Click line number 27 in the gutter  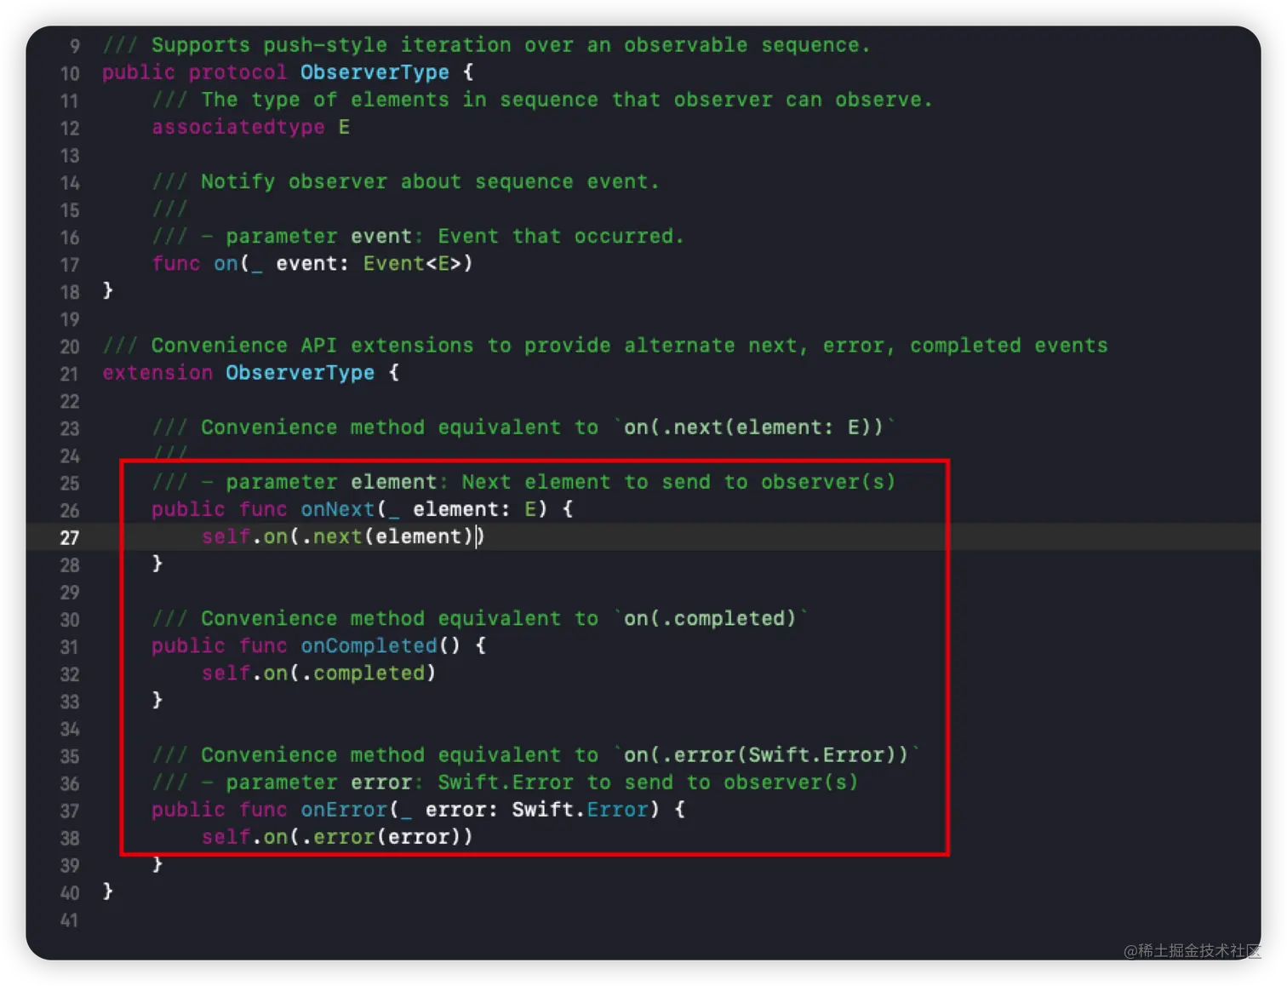coord(70,537)
